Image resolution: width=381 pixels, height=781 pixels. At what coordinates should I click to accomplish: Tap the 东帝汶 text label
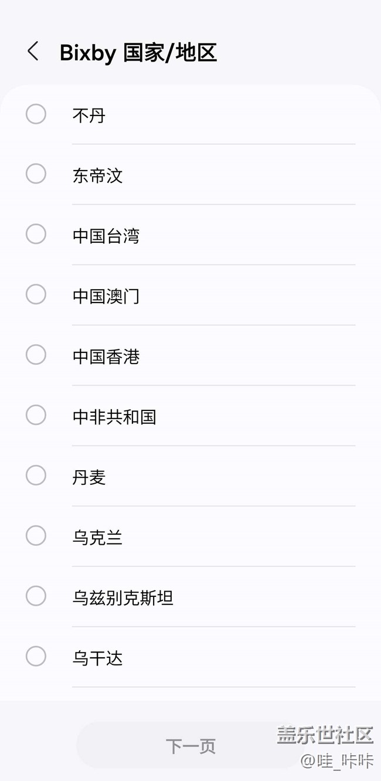coord(97,176)
